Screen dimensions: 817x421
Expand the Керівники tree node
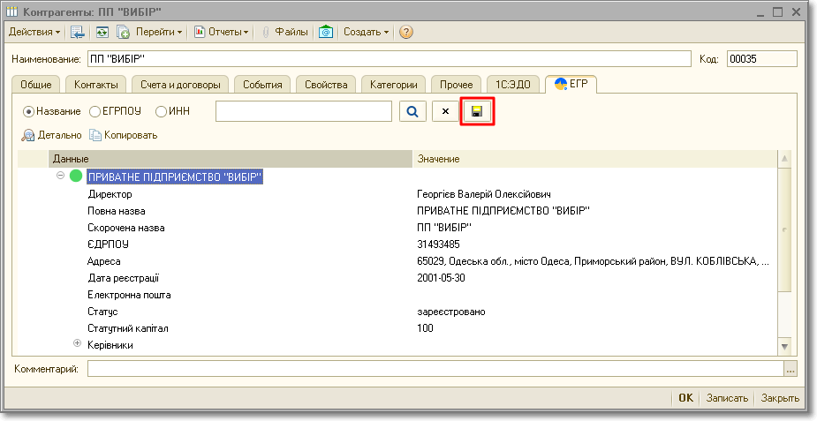[77, 344]
